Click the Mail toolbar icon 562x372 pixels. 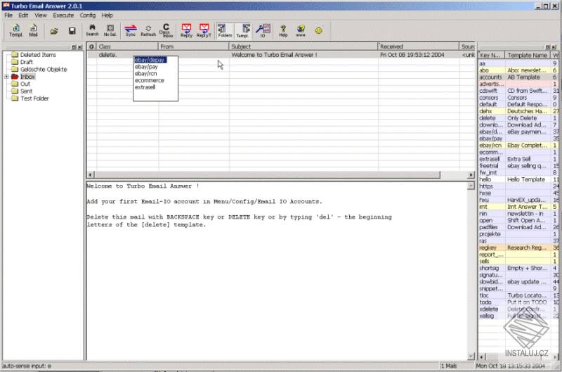click(x=33, y=30)
